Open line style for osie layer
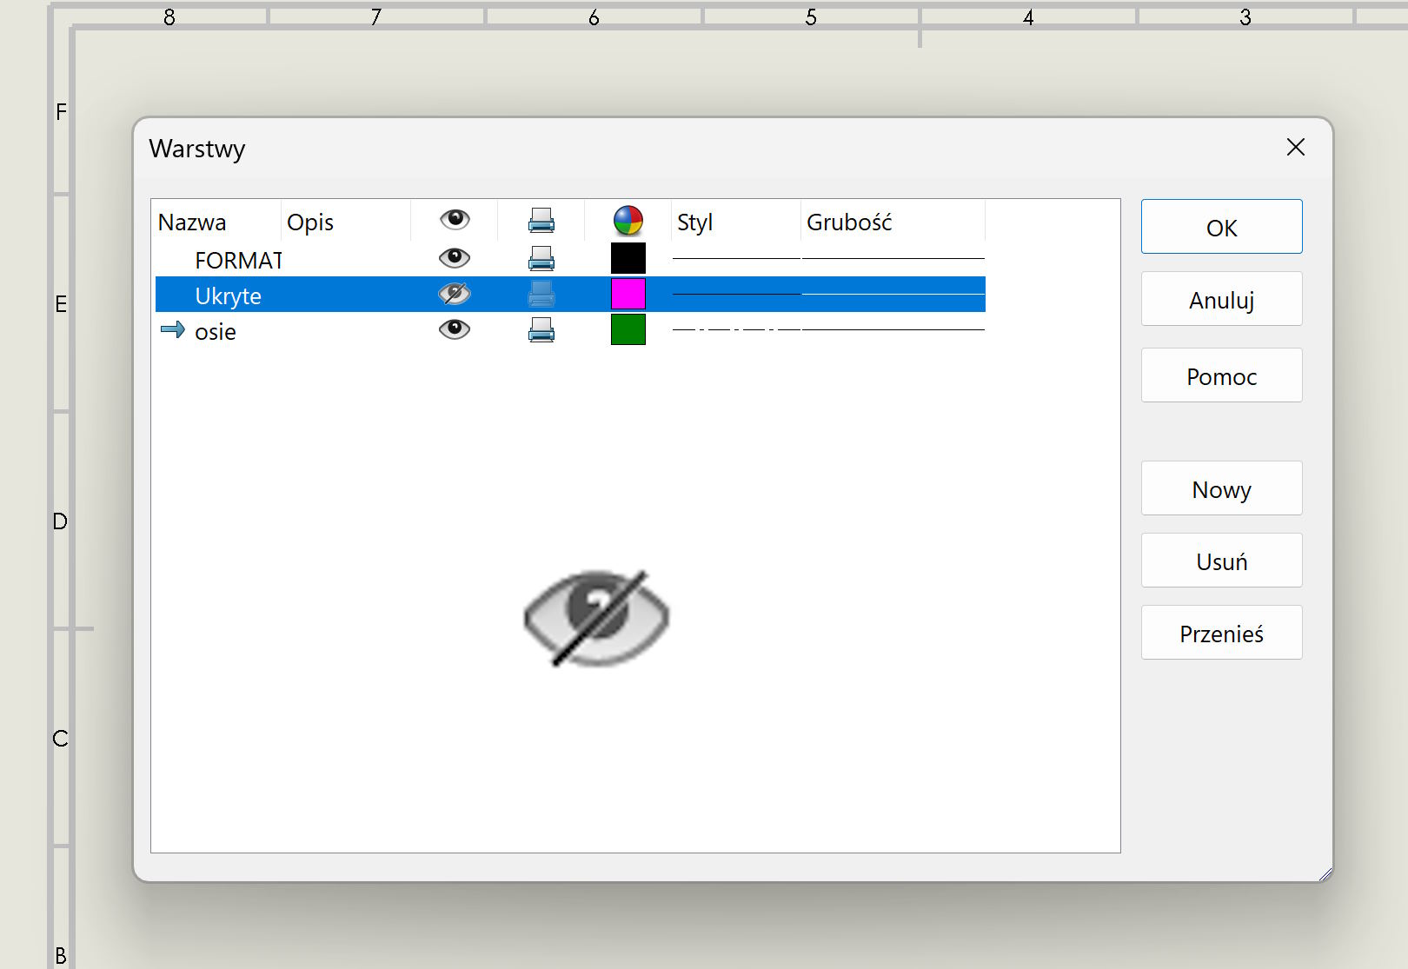 point(735,330)
